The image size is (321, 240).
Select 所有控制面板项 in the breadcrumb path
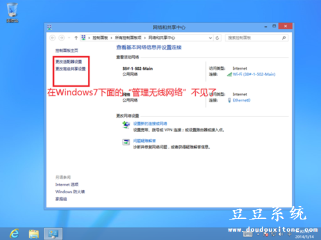tap(128, 38)
